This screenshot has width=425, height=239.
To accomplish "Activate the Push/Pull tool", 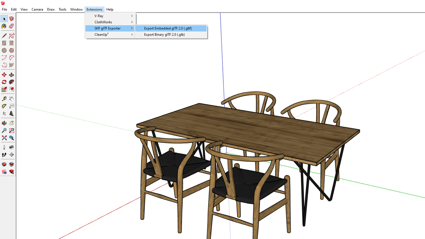I will (x=12, y=75).
